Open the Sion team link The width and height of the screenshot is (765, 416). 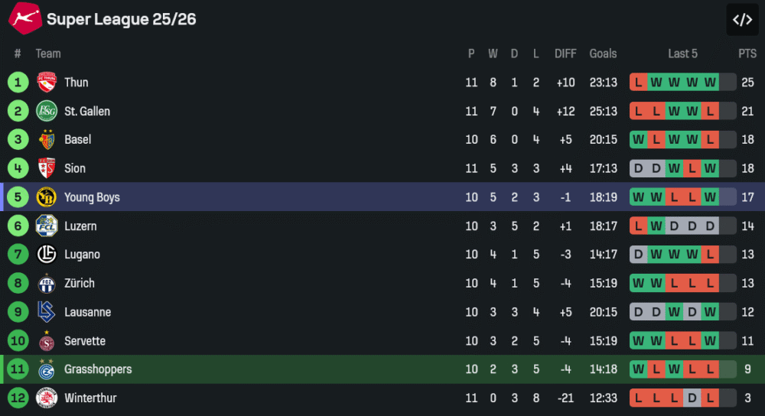click(x=75, y=168)
